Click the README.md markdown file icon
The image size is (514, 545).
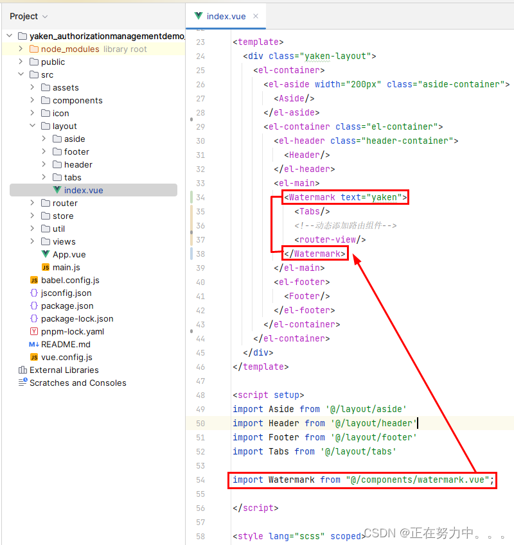click(34, 344)
